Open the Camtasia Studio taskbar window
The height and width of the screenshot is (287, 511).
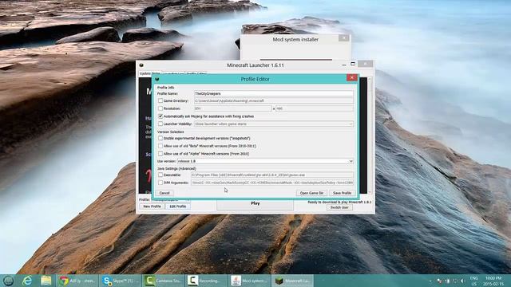tap(164, 281)
